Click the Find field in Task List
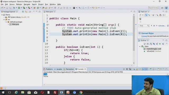Viewport: 169px width, 95px height. (144, 26)
